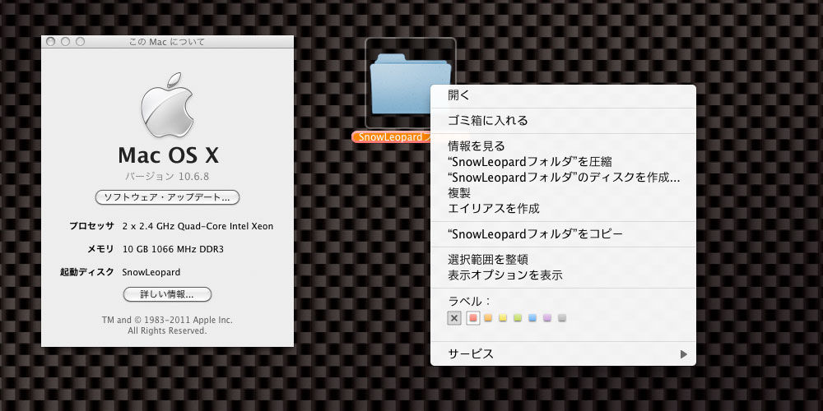Apply the purple label color
The height and width of the screenshot is (411, 823).
pos(547,318)
